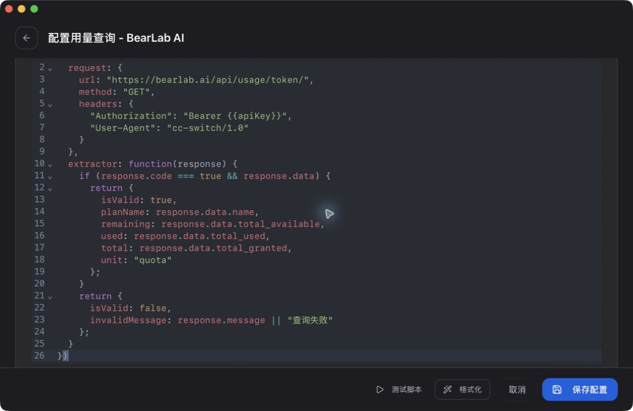The width and height of the screenshot is (633, 411).
Task: Click the "Authorization" header key
Action: click(x=131, y=116)
